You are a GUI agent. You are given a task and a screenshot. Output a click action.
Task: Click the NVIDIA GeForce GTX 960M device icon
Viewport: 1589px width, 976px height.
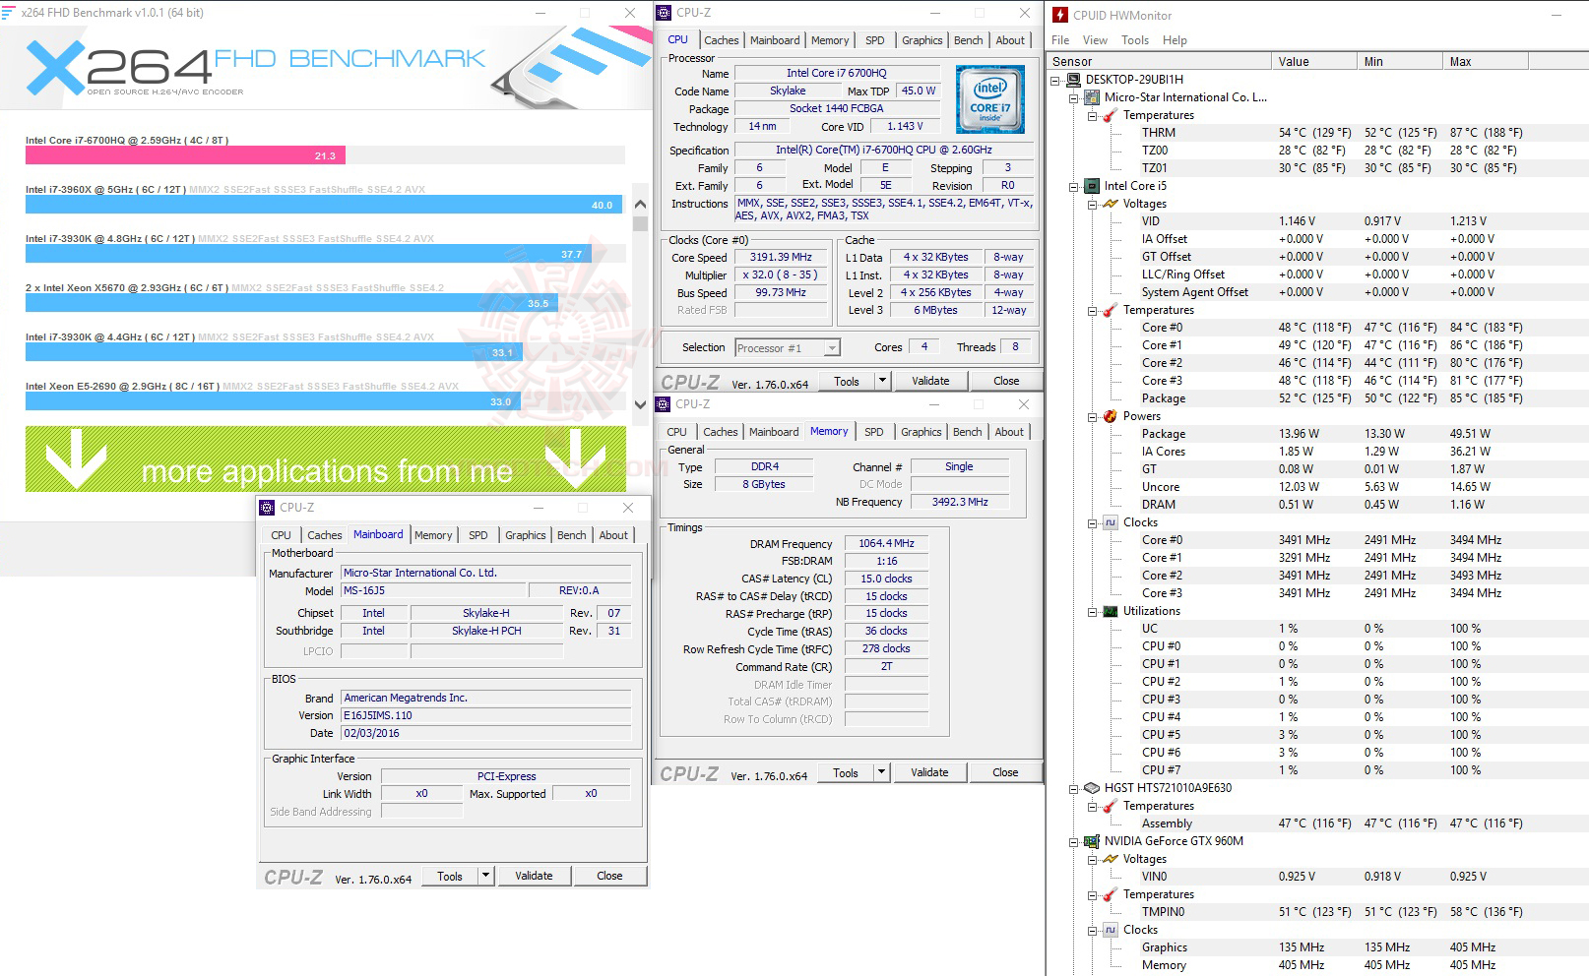[x=1091, y=841]
